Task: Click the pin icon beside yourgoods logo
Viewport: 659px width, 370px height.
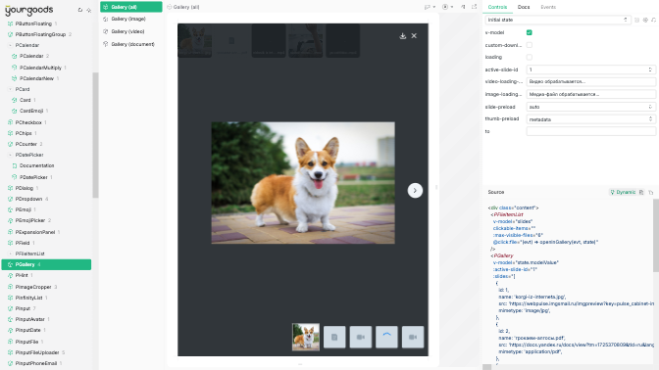Action: point(88,10)
